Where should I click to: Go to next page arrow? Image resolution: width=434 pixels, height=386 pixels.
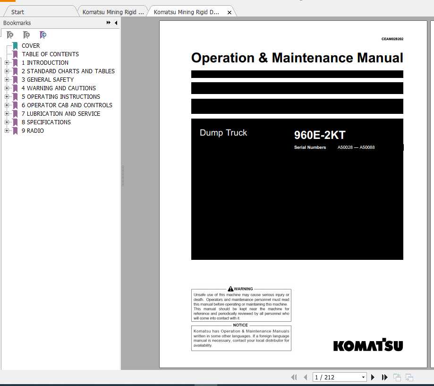(x=373, y=377)
